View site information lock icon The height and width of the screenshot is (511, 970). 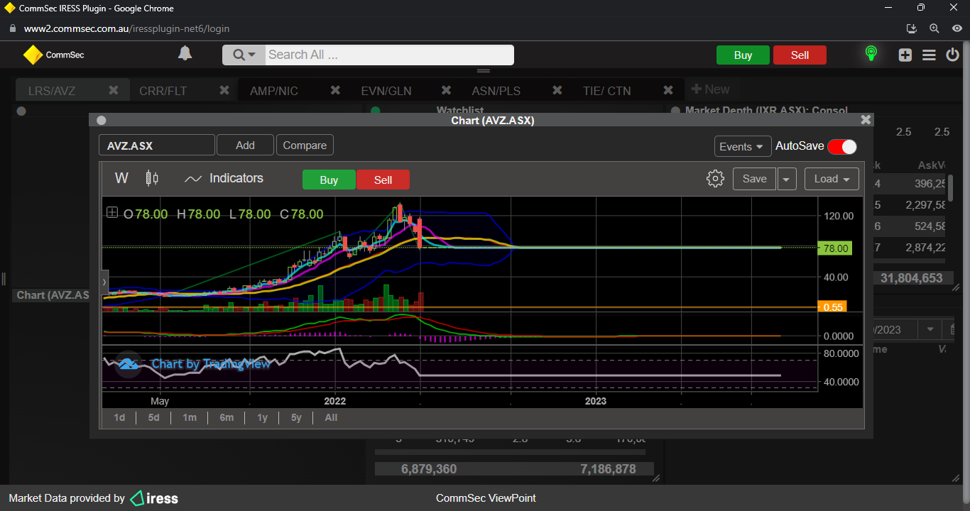[12, 29]
